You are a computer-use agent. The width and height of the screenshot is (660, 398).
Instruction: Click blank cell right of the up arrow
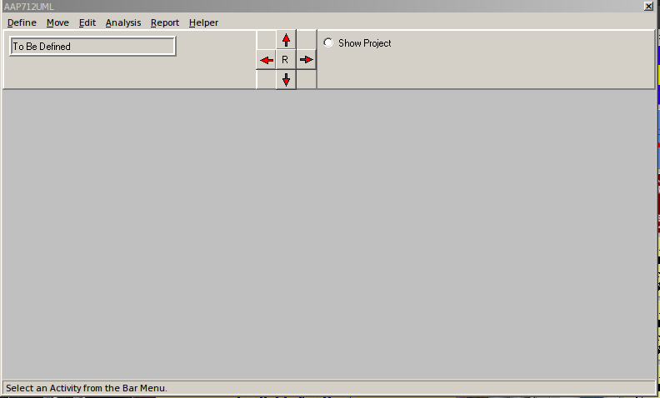pyautogui.click(x=307, y=39)
